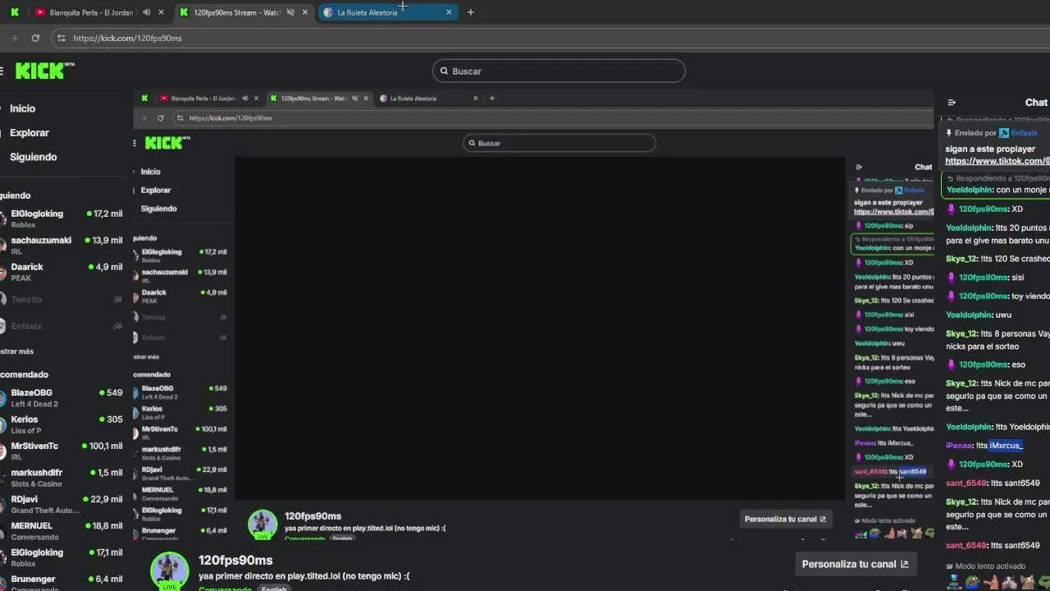Image resolution: width=1050 pixels, height=591 pixels.
Task: Open MrStivenTc recommended channel
Action: 62,451
